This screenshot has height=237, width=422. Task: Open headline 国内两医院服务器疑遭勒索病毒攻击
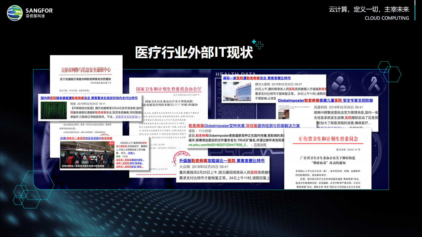89,98
